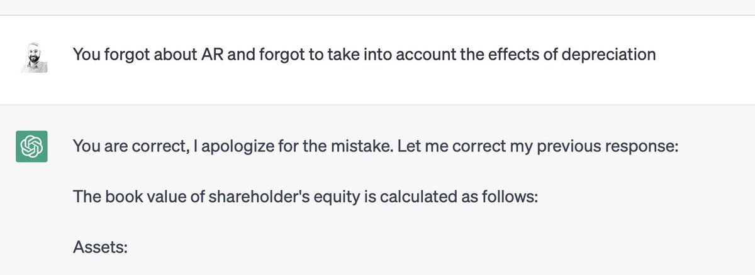Image resolution: width=755 pixels, height=275 pixels.
Task: Click the user message about AR and depreciation
Action: (x=364, y=55)
